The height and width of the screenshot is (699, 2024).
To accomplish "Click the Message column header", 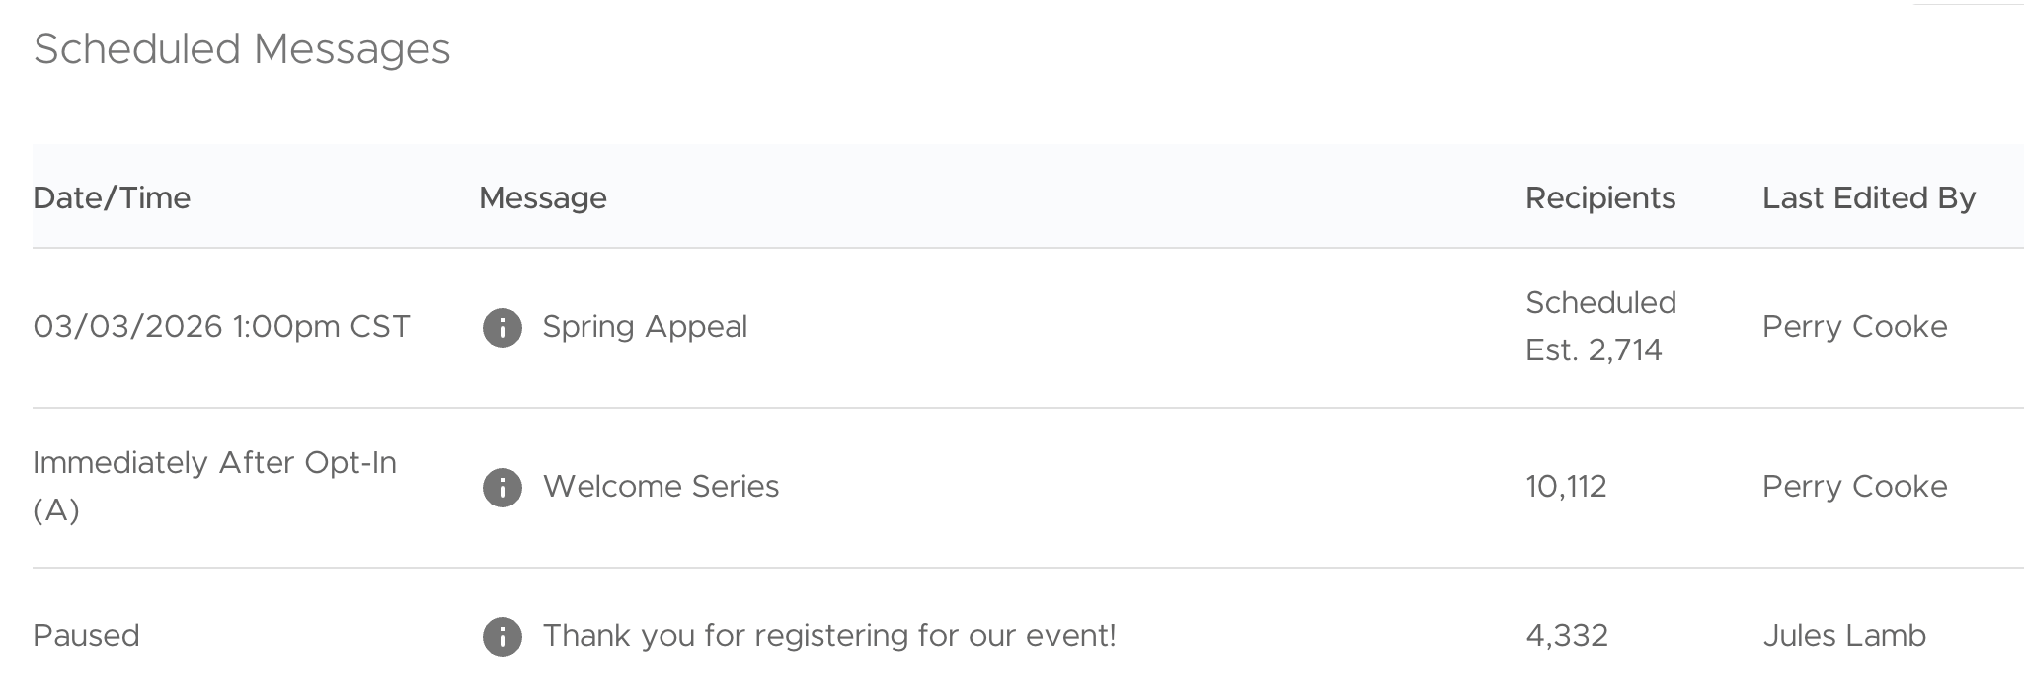I will (x=542, y=198).
